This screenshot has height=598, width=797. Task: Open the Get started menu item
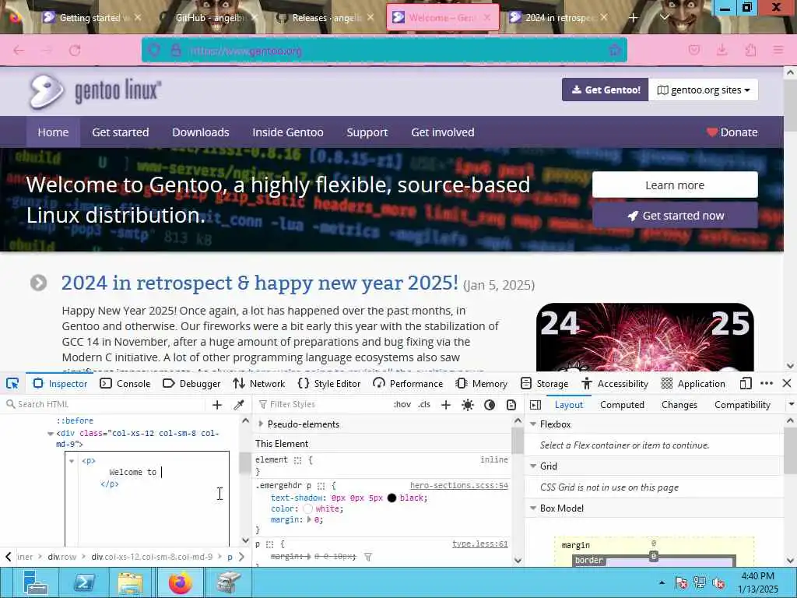pyautogui.click(x=121, y=132)
